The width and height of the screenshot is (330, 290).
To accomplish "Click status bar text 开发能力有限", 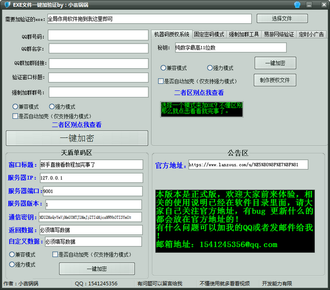I will (277, 284).
